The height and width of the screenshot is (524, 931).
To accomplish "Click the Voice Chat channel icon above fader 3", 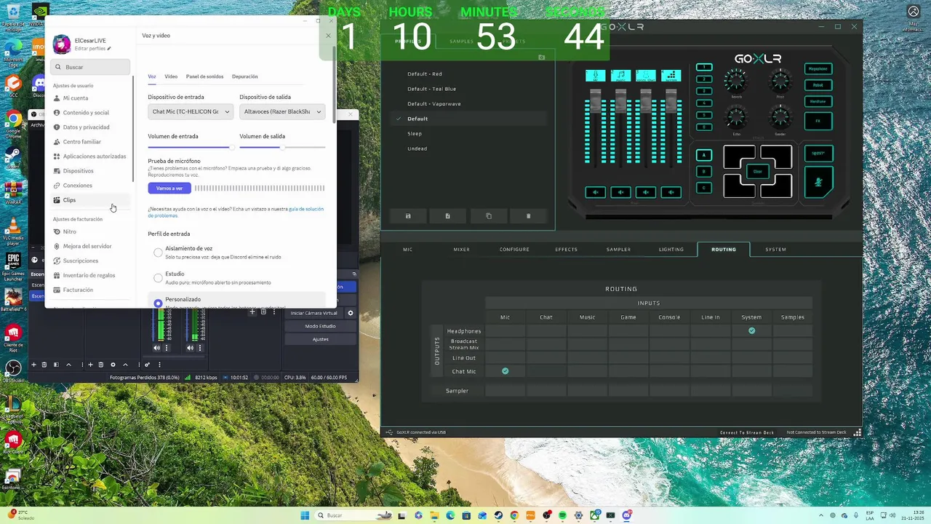I will 646,75.
